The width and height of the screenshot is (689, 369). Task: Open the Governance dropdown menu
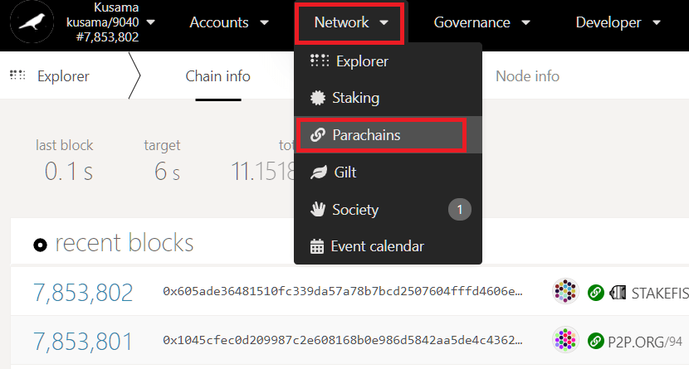pyautogui.click(x=481, y=23)
